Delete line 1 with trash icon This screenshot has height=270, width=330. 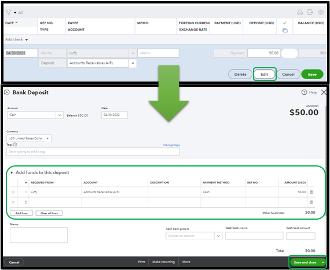[x=311, y=192]
